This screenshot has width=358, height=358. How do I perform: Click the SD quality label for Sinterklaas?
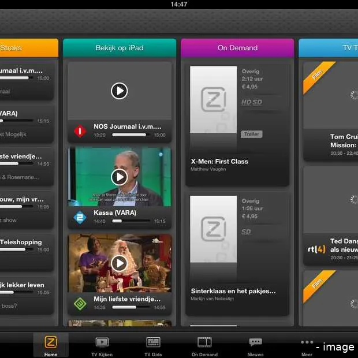tap(246, 232)
